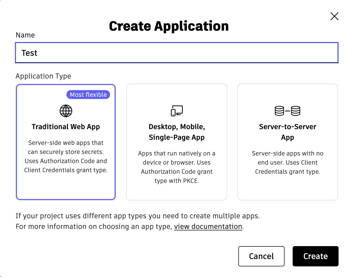This screenshot has height=277, width=353.
Task: Click the server-to-server database icon
Action: click(288, 111)
